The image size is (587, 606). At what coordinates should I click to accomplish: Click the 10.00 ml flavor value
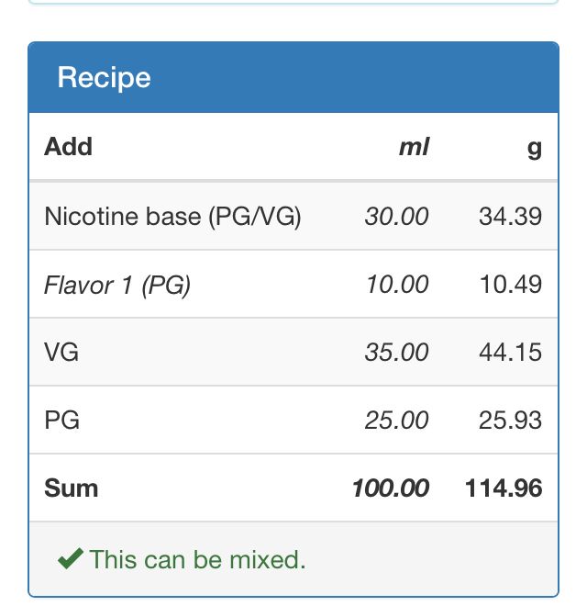tap(397, 284)
